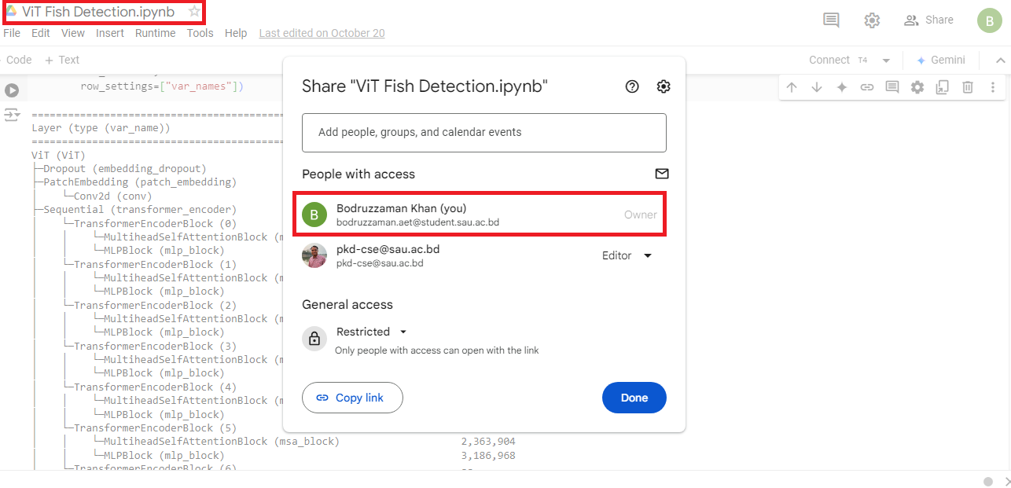Click the Add people, groups input field
This screenshot has height=488, width=1011.
tap(484, 133)
